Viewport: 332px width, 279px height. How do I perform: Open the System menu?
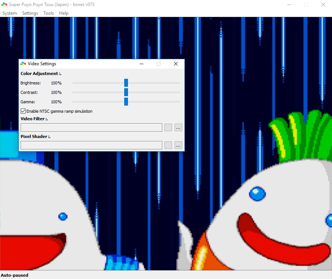tap(9, 13)
